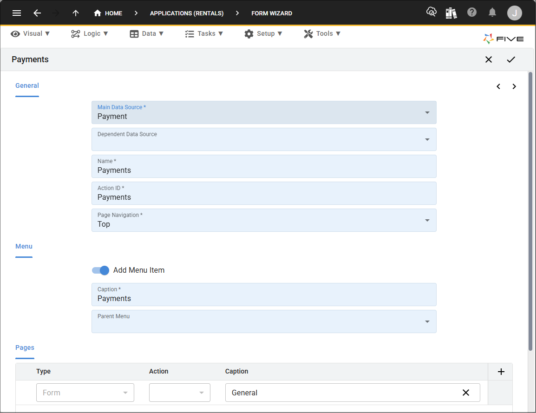Clear the General caption with X
Image resolution: width=536 pixels, height=413 pixels.
click(x=465, y=393)
